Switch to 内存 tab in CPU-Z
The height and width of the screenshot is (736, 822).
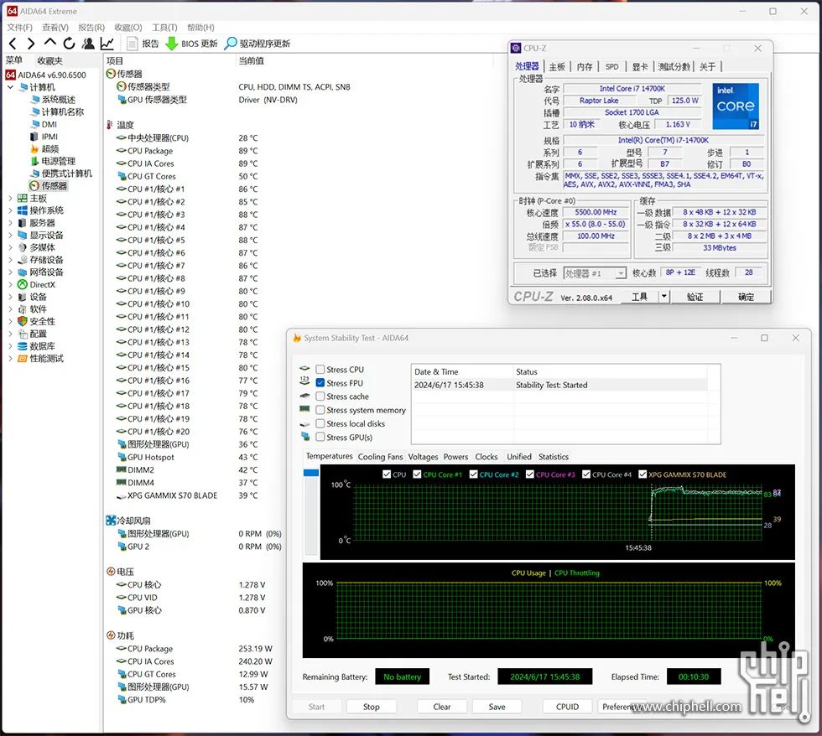pos(585,66)
